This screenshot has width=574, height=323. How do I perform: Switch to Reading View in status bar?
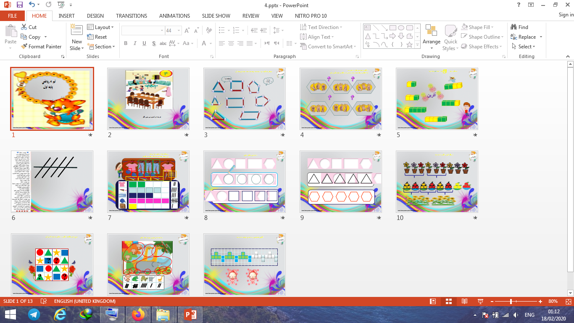pyautogui.click(x=464, y=301)
